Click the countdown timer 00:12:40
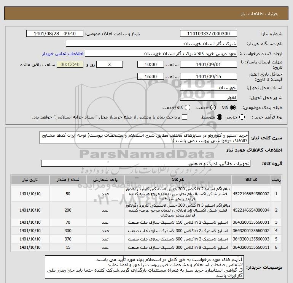 coord(70,65)
